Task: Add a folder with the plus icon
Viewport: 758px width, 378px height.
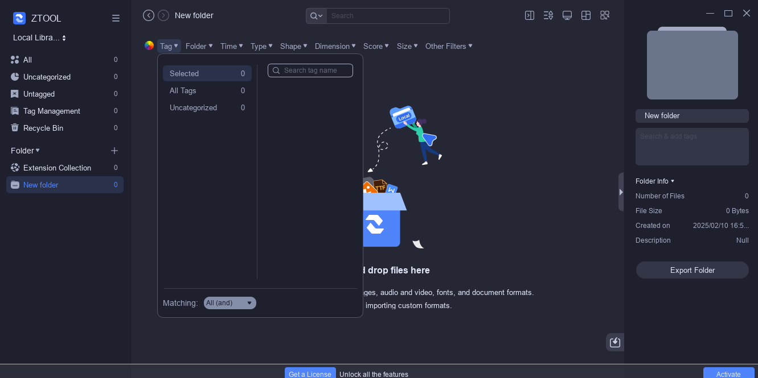Action: [114, 151]
